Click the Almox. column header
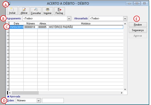Viewport: 151px width, 105px height. pos(43,23)
